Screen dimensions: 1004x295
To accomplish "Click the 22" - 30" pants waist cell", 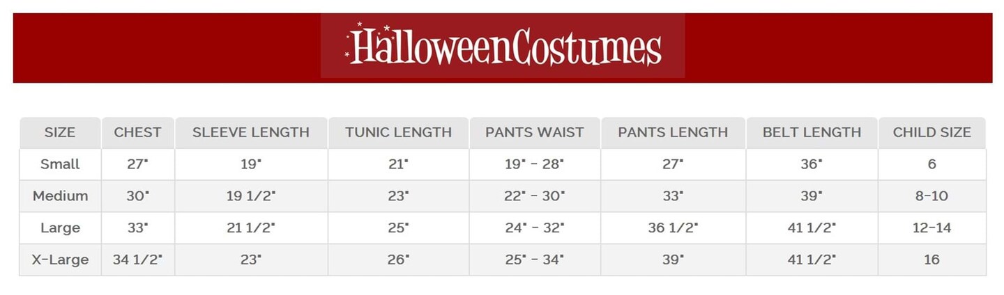I will 534,196.
